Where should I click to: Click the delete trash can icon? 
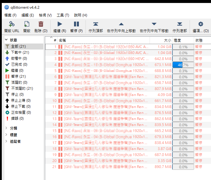click(41, 24)
